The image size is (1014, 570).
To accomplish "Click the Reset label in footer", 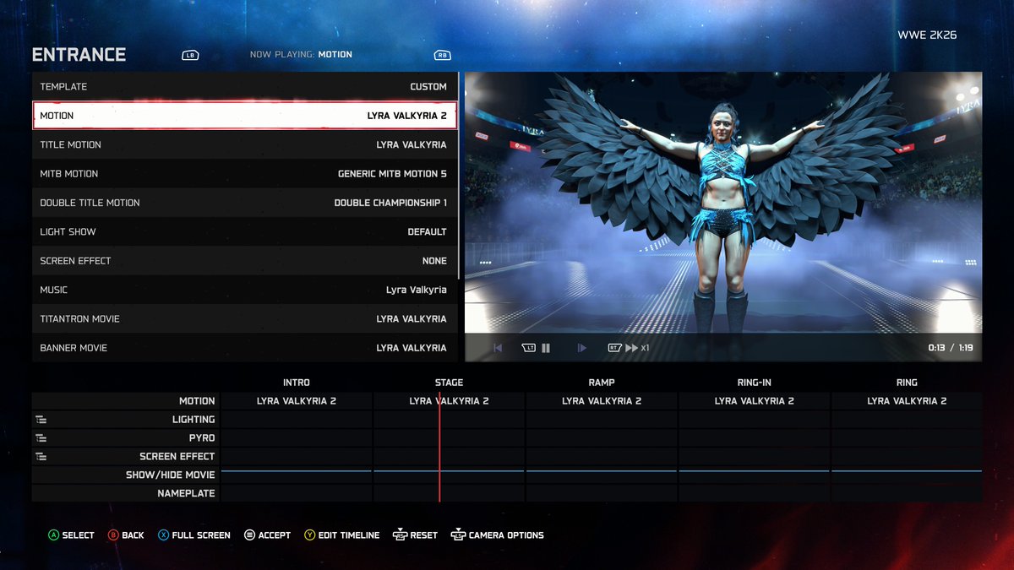I will point(424,535).
